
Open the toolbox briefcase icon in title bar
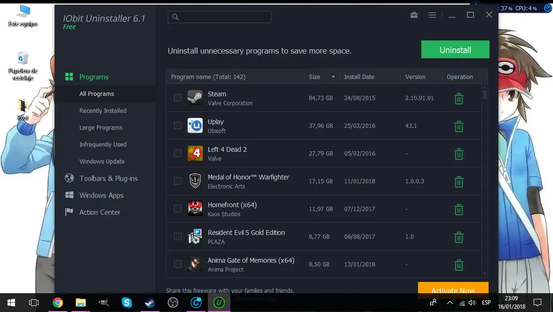pos(414,15)
